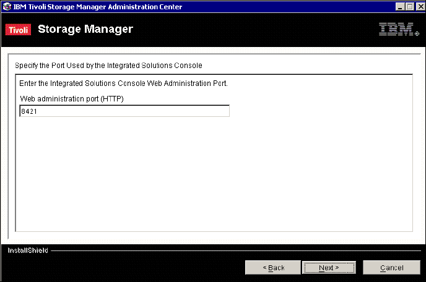The image size is (426, 282).
Task: Minimize the Administration Center window
Action: [400, 7]
